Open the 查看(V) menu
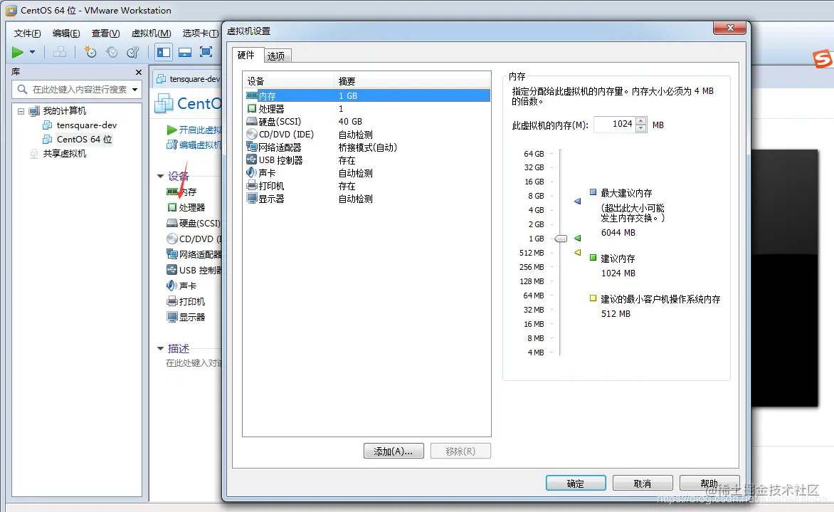The image size is (834, 512). (x=105, y=33)
